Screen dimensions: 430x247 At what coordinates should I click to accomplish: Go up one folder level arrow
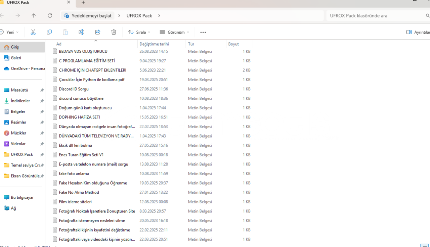[34, 16]
